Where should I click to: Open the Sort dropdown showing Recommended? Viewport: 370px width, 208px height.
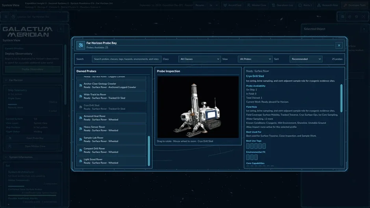click(x=306, y=59)
